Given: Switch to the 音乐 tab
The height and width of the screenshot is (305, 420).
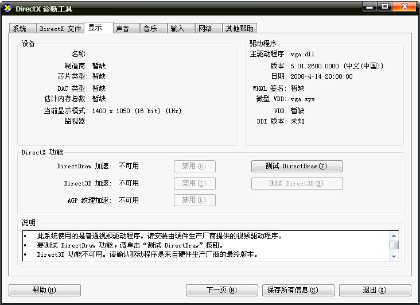Looking at the screenshot, I should pos(150,29).
